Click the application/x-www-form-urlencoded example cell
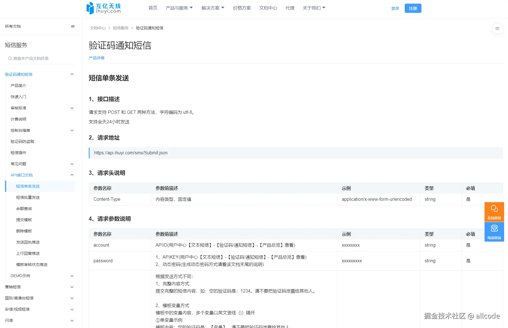Image resolution: width=508 pixels, height=328 pixels. 378,199
